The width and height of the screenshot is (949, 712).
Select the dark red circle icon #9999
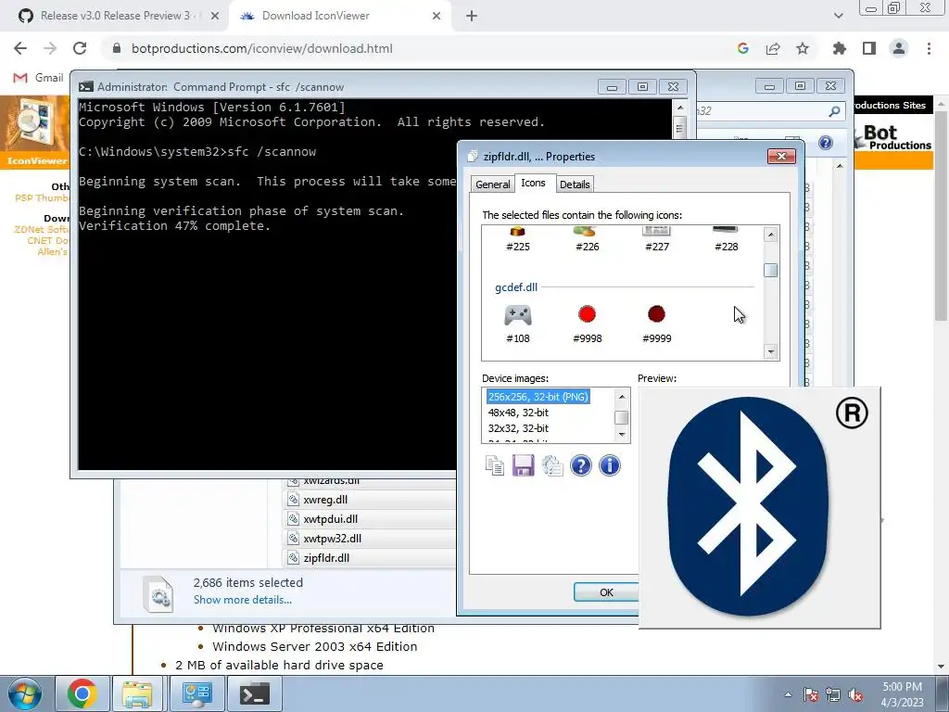coord(657,324)
